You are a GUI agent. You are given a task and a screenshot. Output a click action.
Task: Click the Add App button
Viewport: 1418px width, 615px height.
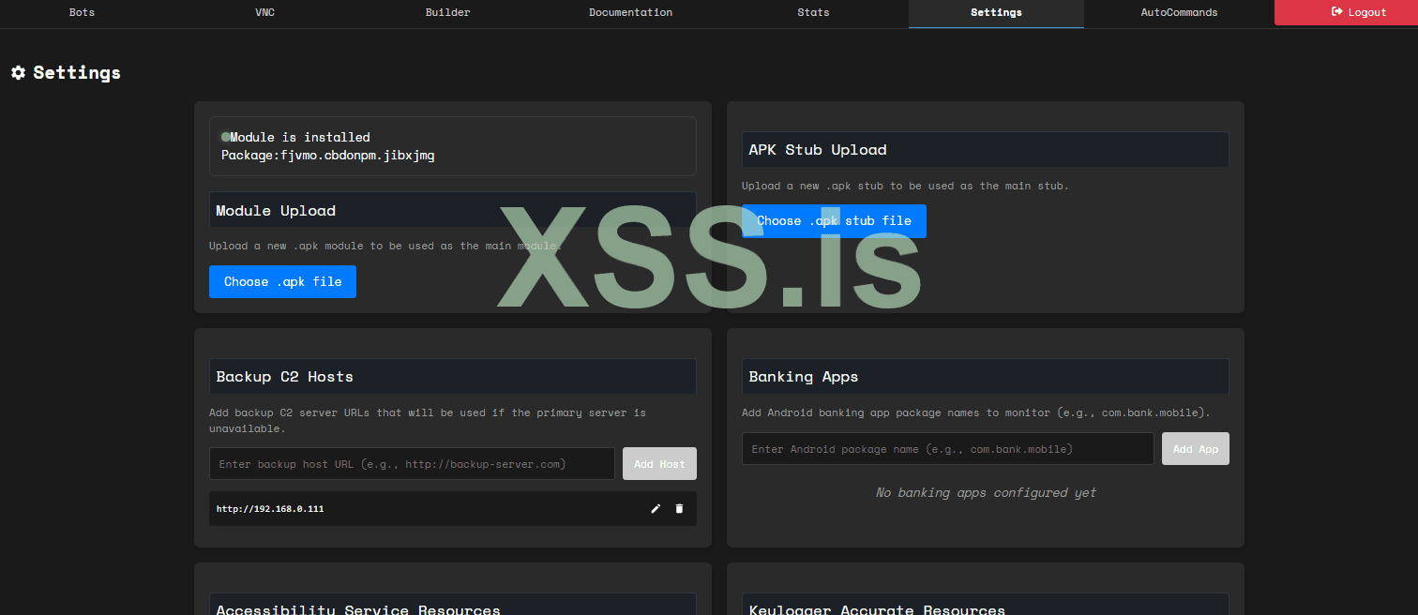pos(1195,449)
